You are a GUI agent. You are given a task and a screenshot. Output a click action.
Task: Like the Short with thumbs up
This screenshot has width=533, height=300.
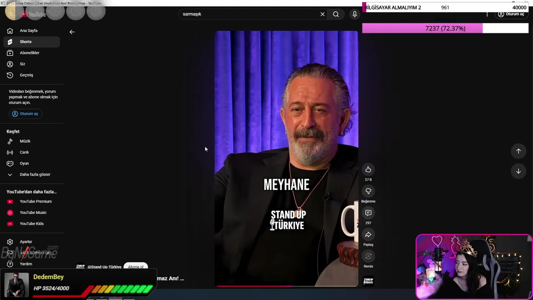[368, 170]
